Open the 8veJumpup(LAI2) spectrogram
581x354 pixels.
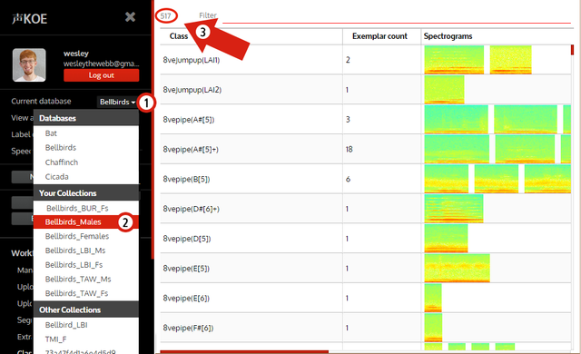click(x=444, y=90)
